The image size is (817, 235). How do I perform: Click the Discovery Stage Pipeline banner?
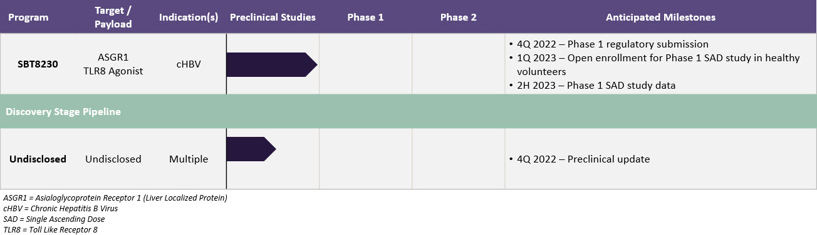tap(408, 111)
